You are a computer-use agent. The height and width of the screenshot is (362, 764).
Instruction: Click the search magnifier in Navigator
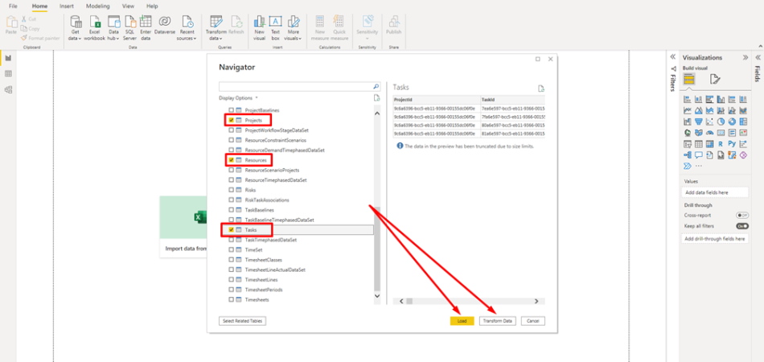click(376, 86)
